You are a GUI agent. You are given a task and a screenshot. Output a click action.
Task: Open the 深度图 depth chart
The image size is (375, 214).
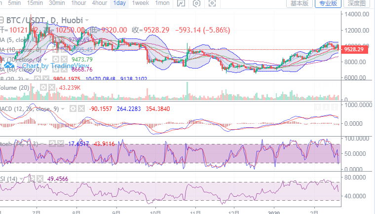[x=357, y=3]
